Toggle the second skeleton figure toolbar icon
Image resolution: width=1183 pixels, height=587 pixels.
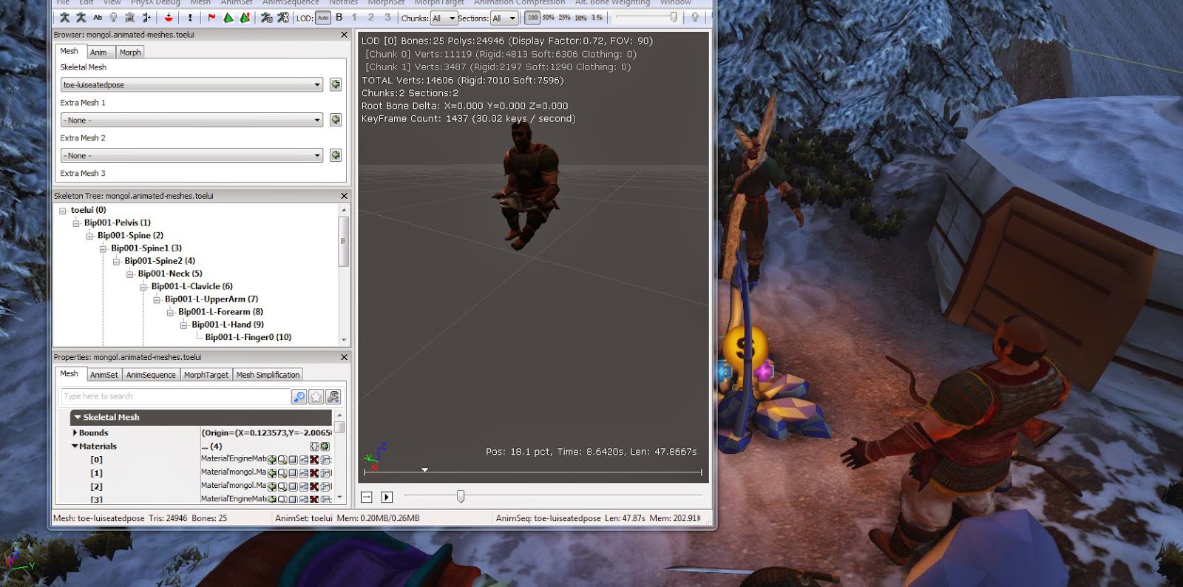coord(81,18)
